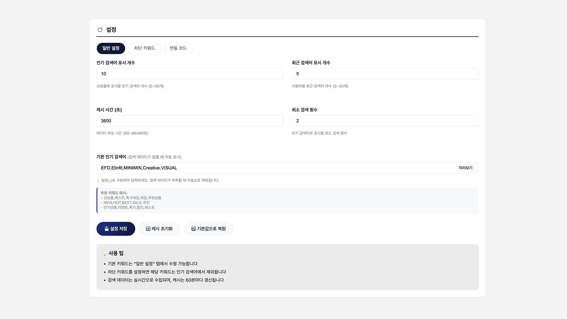Click lightbulb icon next to comma hint
The width and height of the screenshot is (567, 319).
point(98,180)
